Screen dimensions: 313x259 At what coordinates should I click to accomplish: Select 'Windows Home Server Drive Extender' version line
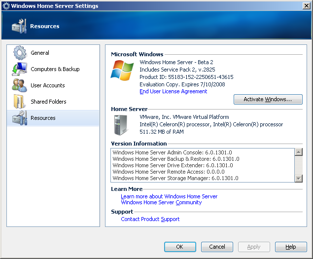click(173, 165)
